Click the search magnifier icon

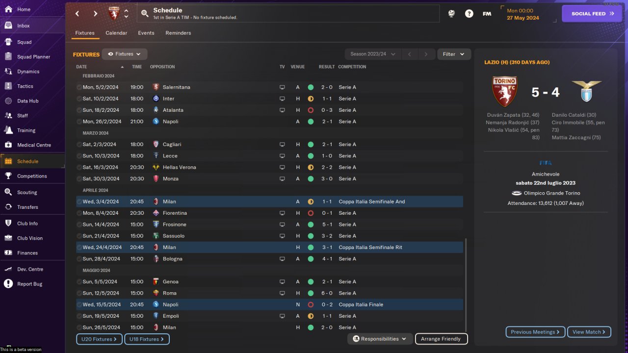pos(145,14)
